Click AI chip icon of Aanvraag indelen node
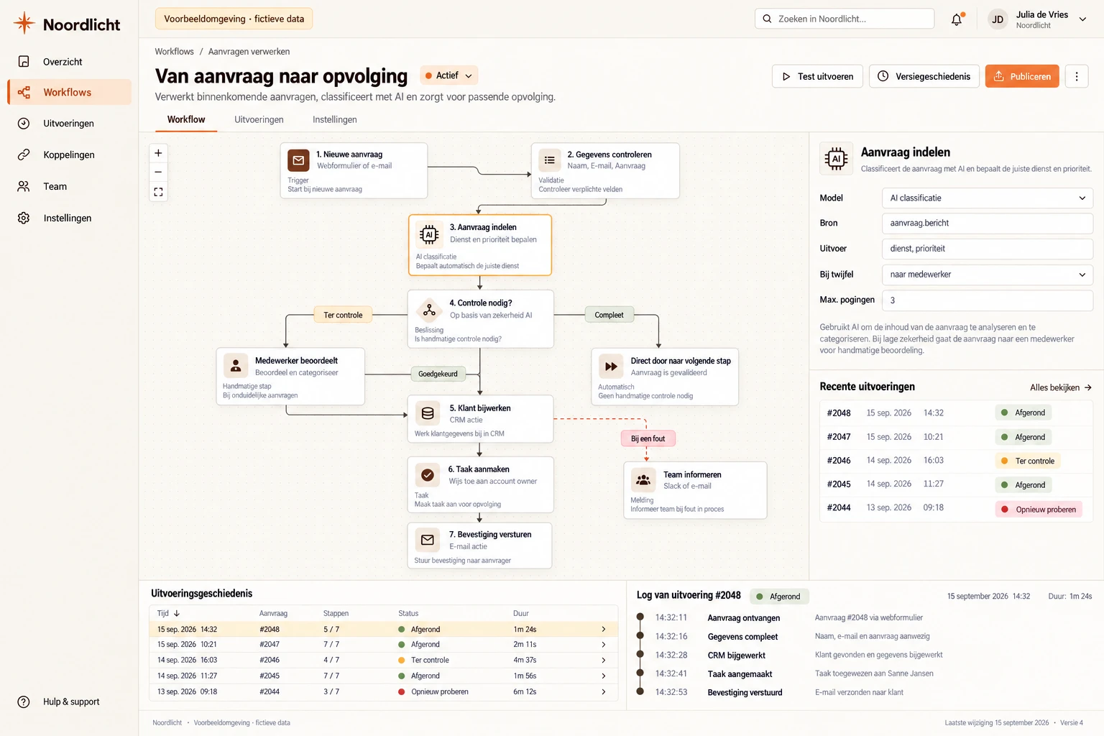Screen dimensions: 1104x736 point(429,234)
